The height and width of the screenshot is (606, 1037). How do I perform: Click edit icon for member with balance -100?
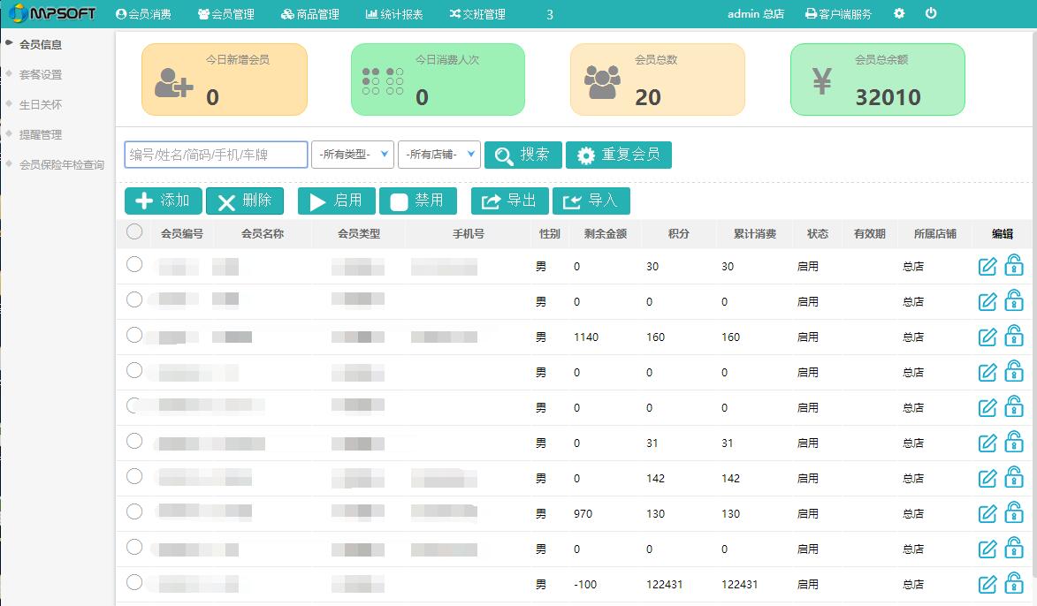[987, 584]
